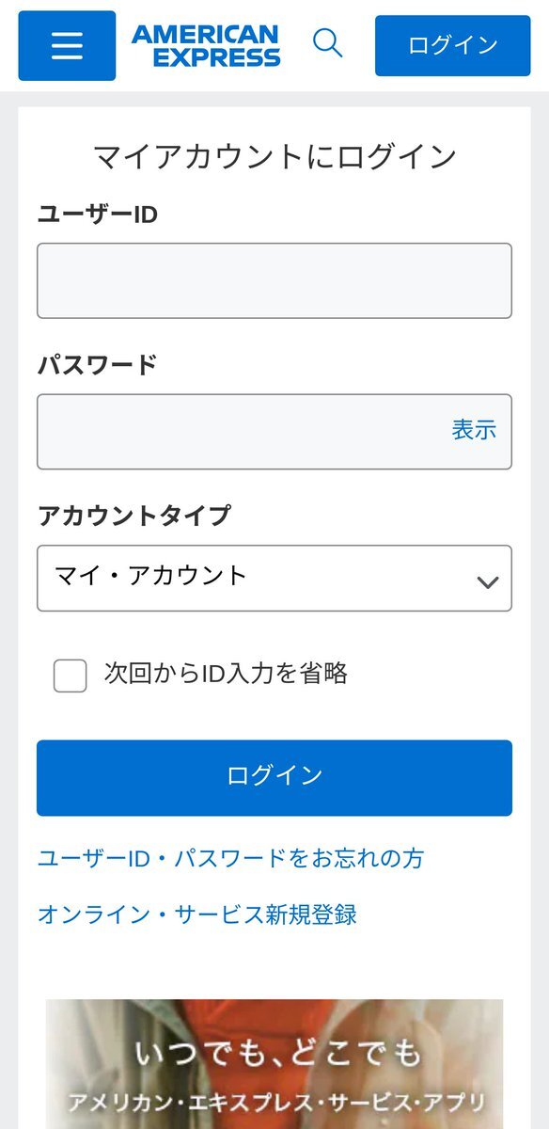The height and width of the screenshot is (1129, 549).
Task: Submit with the wide blue ログイン button
Action: point(274,777)
